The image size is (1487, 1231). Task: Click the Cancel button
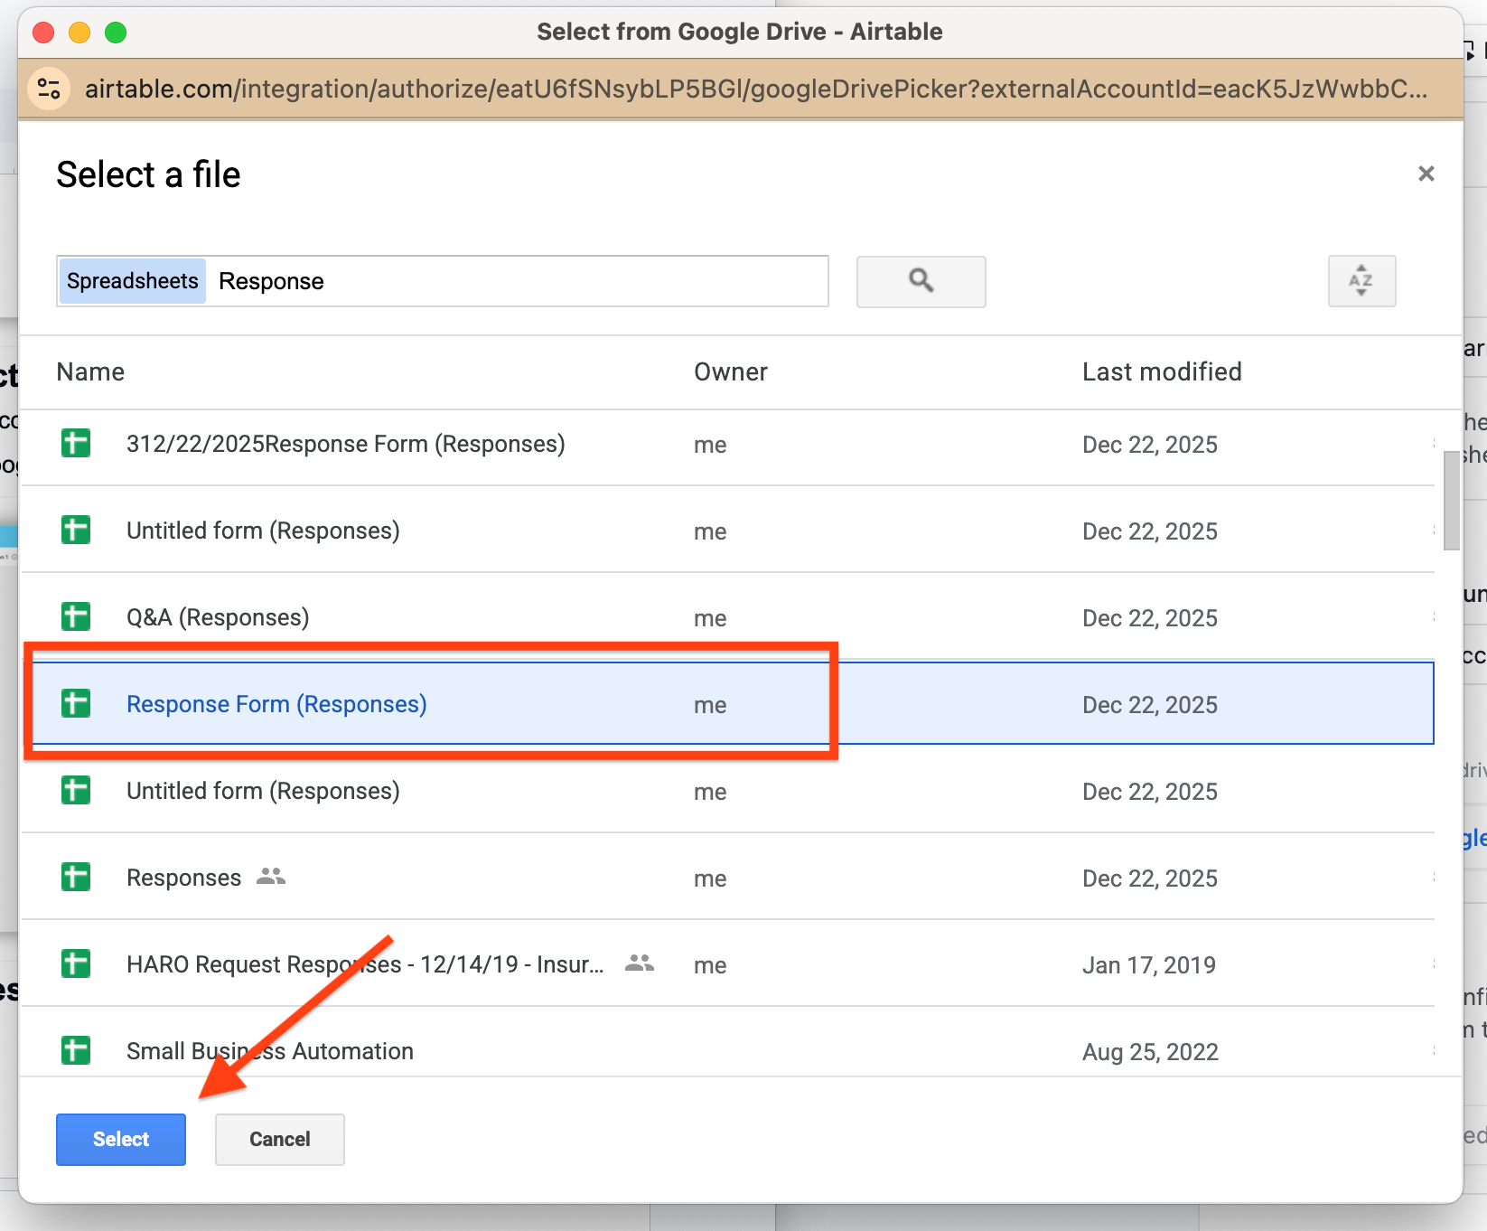[279, 1139]
